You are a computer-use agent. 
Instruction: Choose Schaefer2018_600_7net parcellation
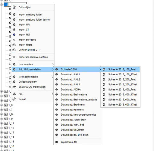tap(121, 100)
